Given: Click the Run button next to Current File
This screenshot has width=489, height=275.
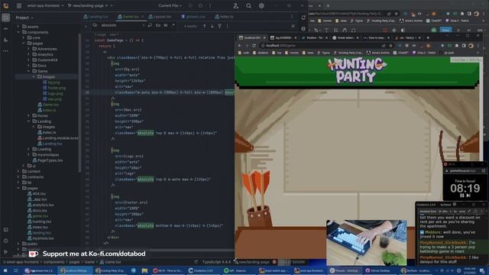Looking at the screenshot, I should [190, 5].
